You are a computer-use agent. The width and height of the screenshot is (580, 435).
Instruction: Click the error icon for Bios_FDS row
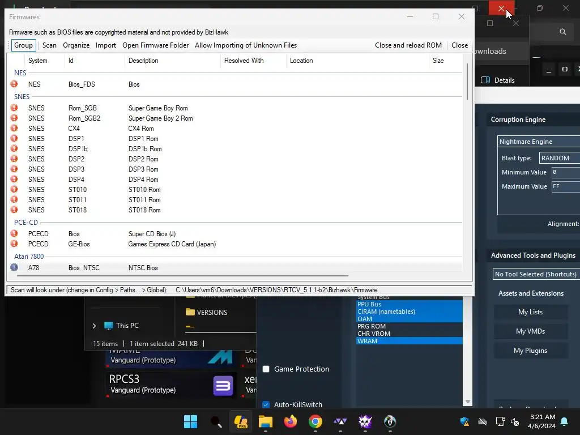(14, 84)
